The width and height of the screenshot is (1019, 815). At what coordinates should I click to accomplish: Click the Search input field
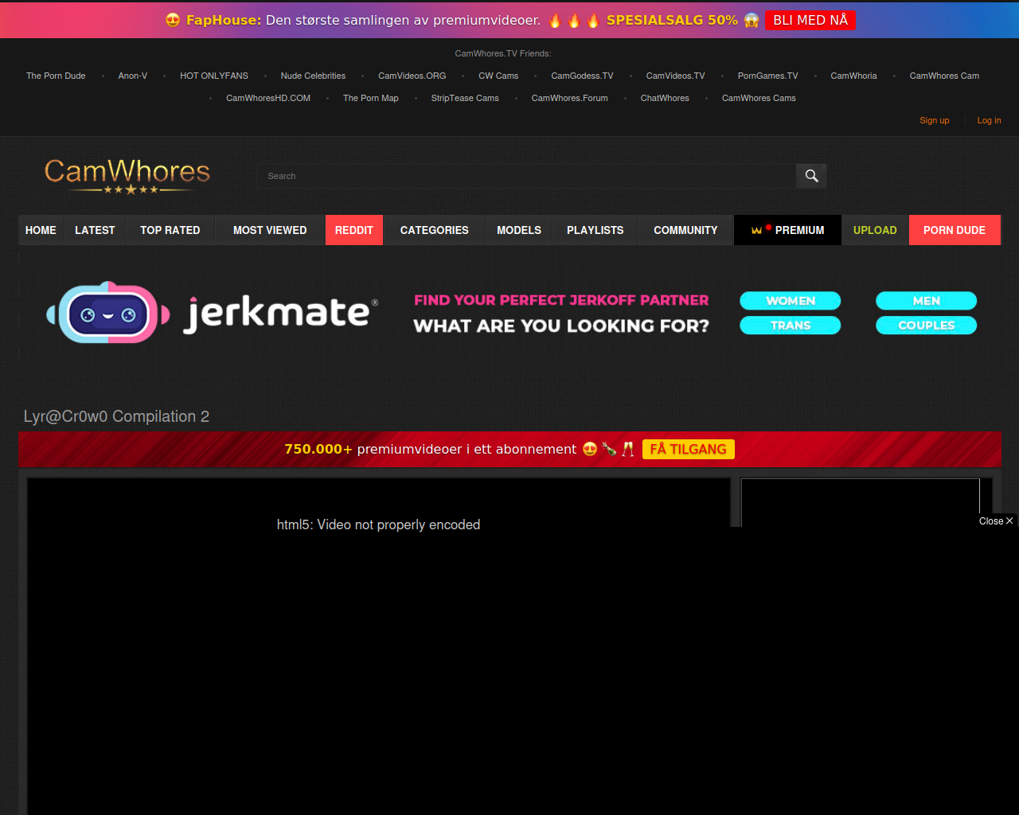(x=526, y=176)
